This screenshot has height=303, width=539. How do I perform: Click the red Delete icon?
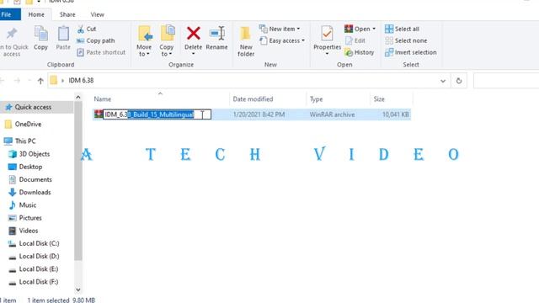click(193, 34)
